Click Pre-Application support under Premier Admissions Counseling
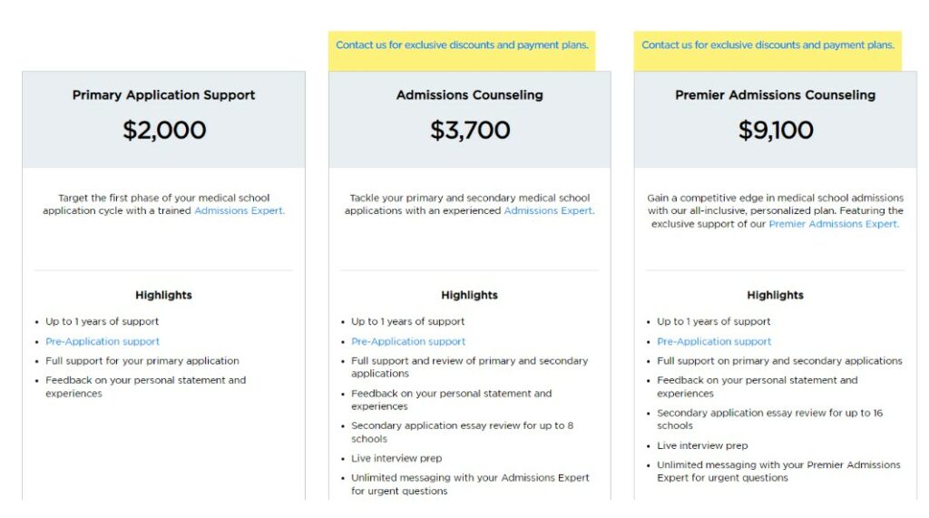 pyautogui.click(x=714, y=341)
